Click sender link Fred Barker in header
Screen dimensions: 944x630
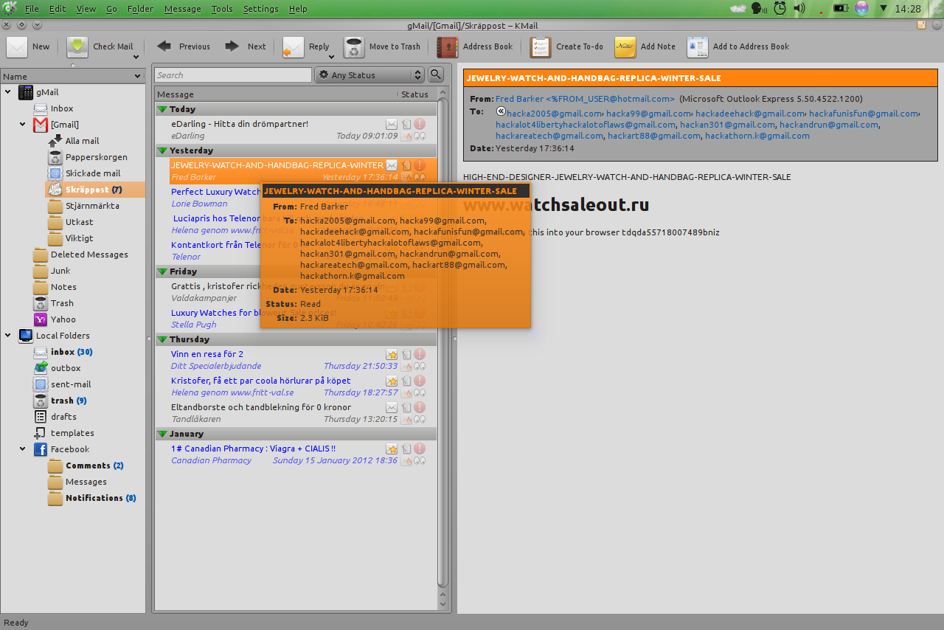coord(585,99)
